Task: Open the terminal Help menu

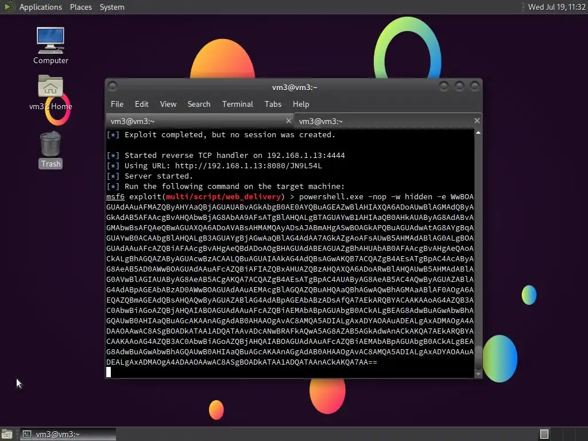Action: point(301,105)
